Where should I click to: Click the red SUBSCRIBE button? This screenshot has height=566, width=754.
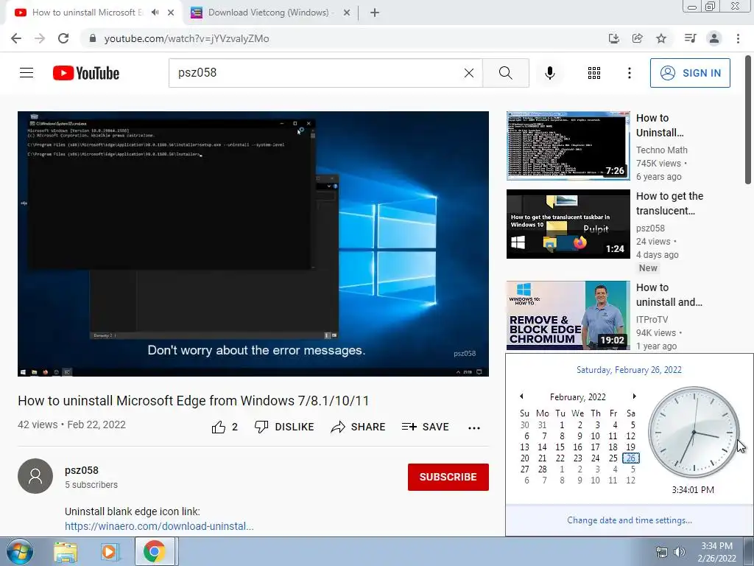click(x=448, y=477)
